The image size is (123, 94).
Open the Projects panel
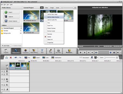click(x=6, y=51)
